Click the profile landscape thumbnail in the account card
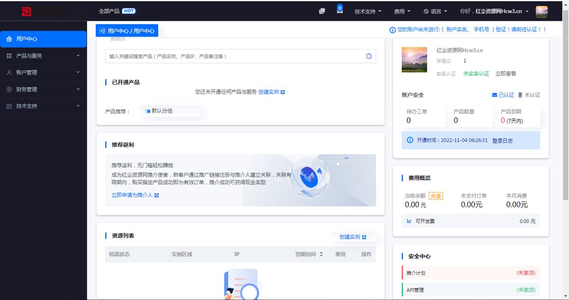Viewport: 569px width, 300px height. coord(414,59)
